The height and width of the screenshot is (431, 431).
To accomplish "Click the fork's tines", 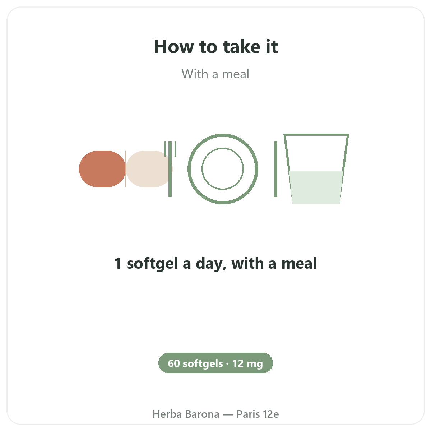I will [x=170, y=149].
